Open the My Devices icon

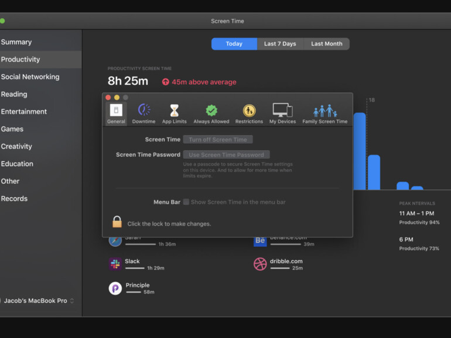tap(282, 110)
